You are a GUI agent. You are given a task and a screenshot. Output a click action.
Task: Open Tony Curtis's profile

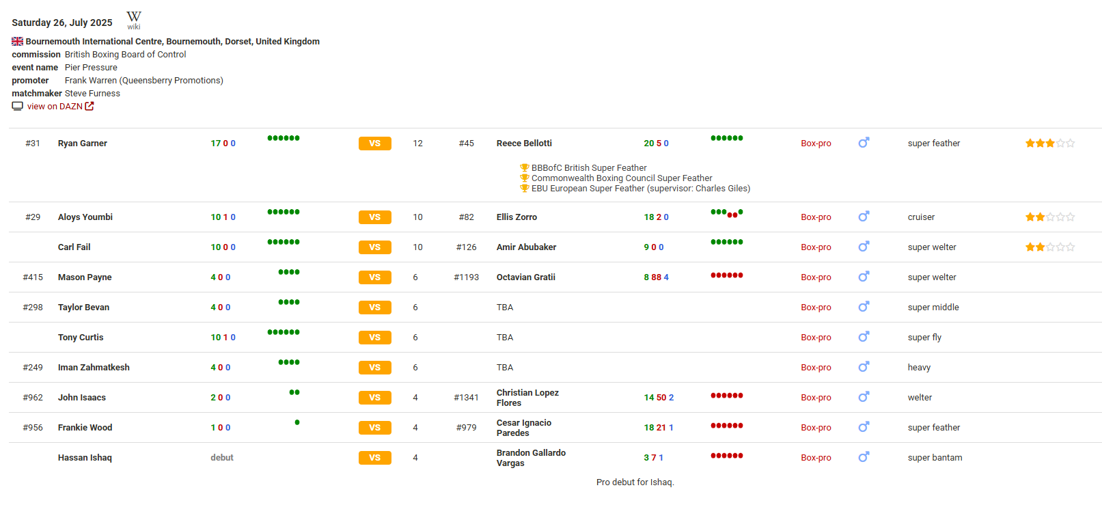coord(81,338)
